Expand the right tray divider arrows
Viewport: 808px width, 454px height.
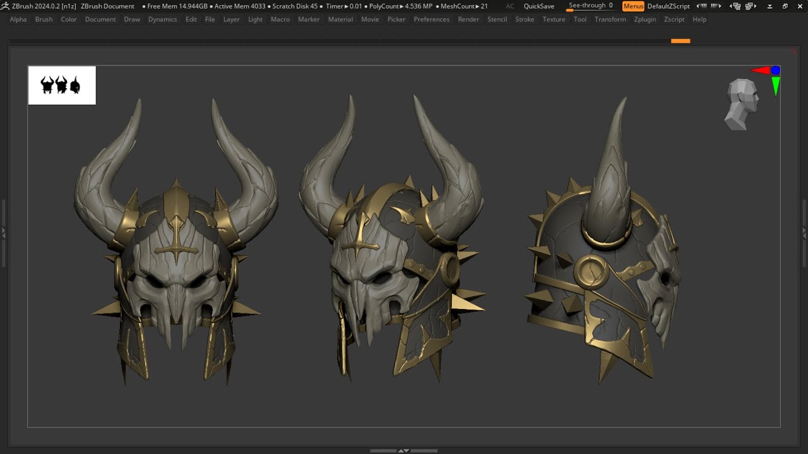[x=804, y=233]
